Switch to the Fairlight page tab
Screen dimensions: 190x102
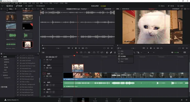pyautogui.click(x=119, y=100)
